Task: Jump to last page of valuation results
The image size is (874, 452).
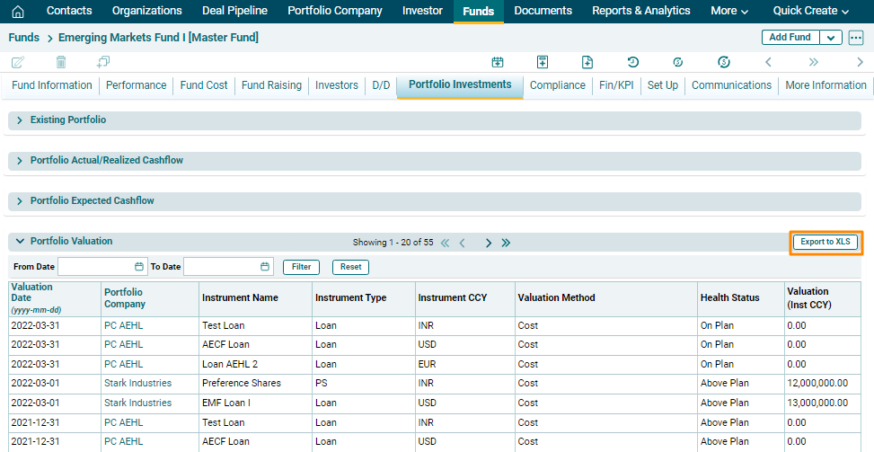Action: tap(506, 243)
